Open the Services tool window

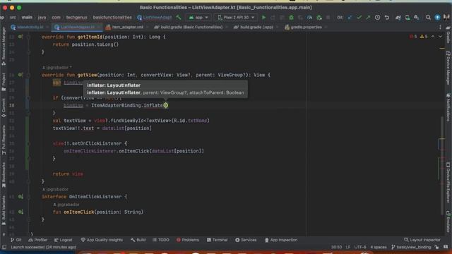point(246,240)
